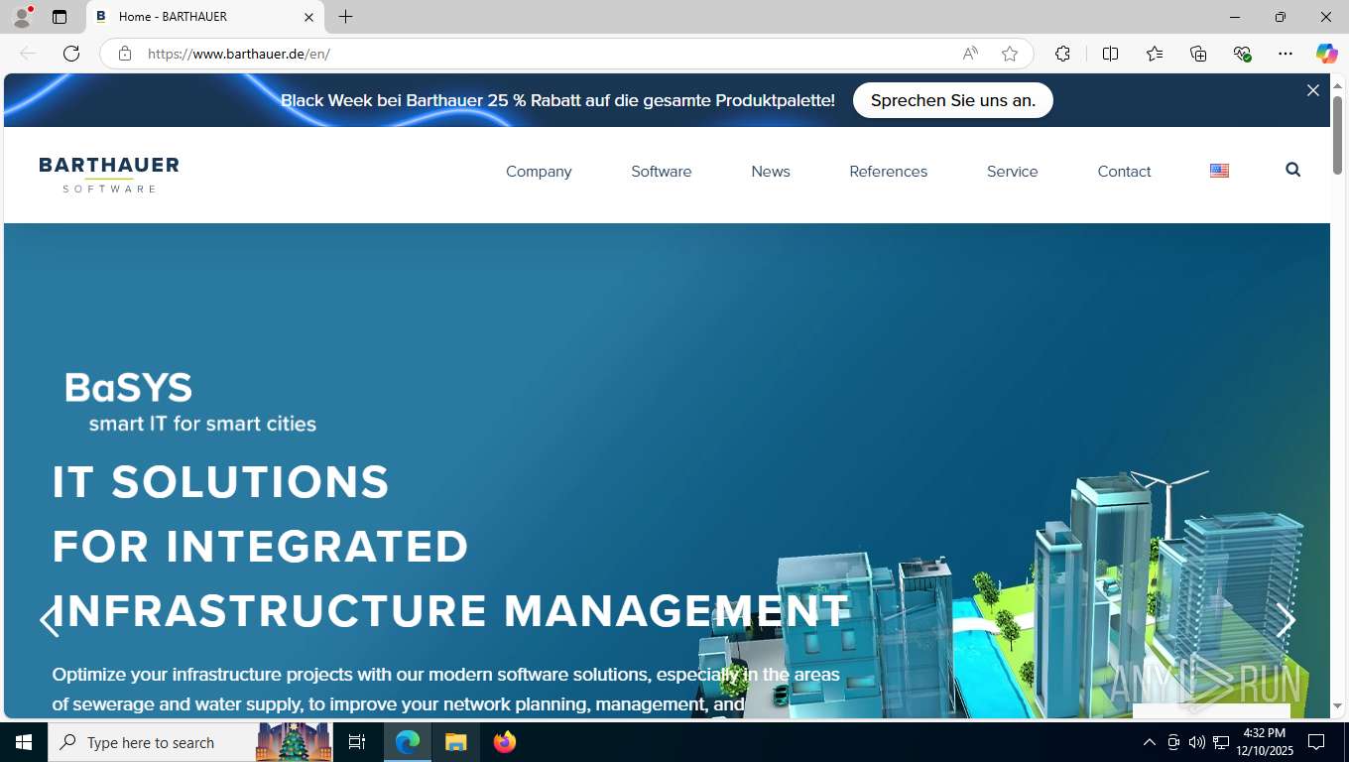Refresh the current page
Viewport: 1349px width, 762px height.
click(x=71, y=54)
